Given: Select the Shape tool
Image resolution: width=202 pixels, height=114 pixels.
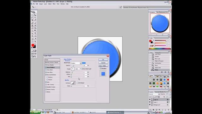Looking at the screenshot, I should pyautogui.click(x=35, y=36).
